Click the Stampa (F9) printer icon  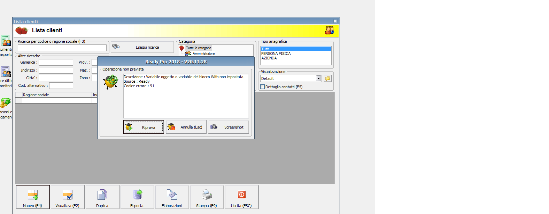pyautogui.click(x=207, y=195)
